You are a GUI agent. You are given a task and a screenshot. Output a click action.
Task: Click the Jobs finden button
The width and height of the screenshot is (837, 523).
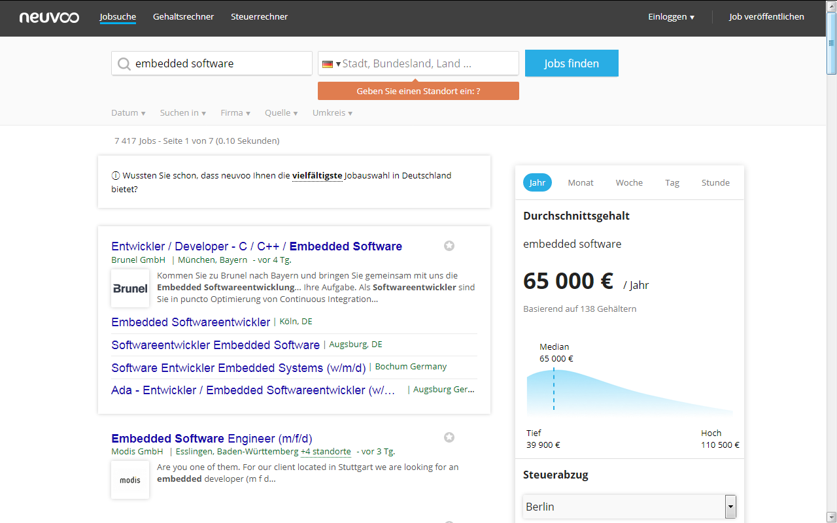[572, 63]
